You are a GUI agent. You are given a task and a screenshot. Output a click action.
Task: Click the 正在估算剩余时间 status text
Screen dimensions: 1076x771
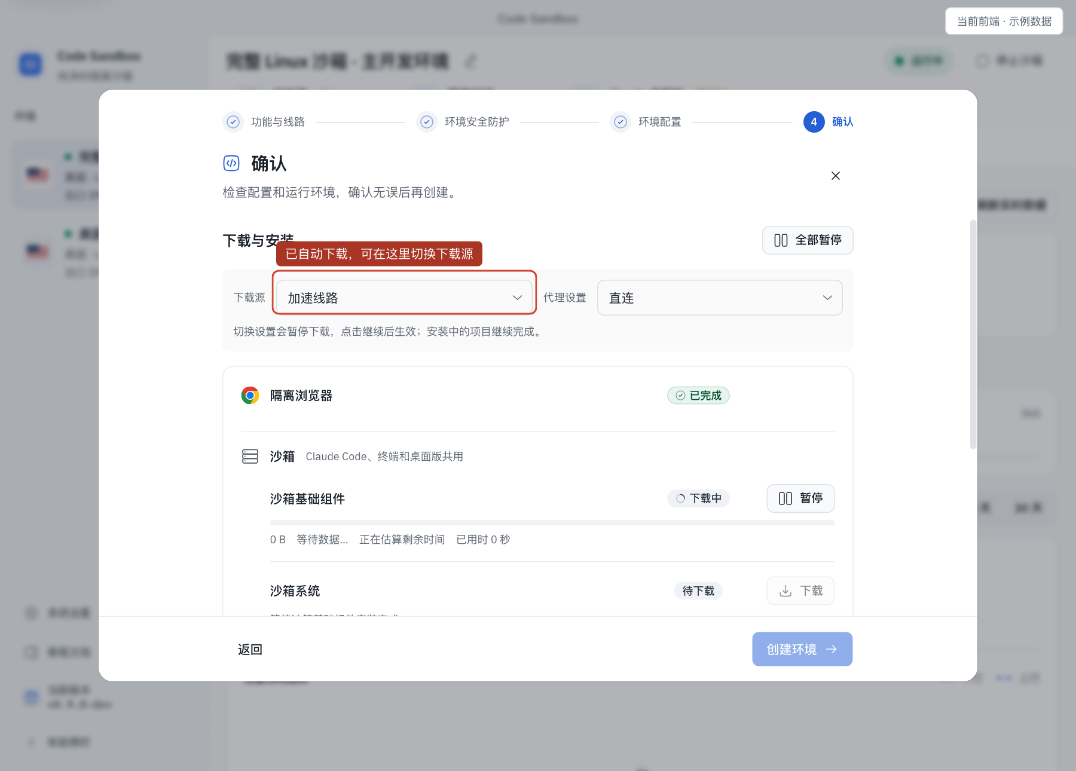click(402, 540)
